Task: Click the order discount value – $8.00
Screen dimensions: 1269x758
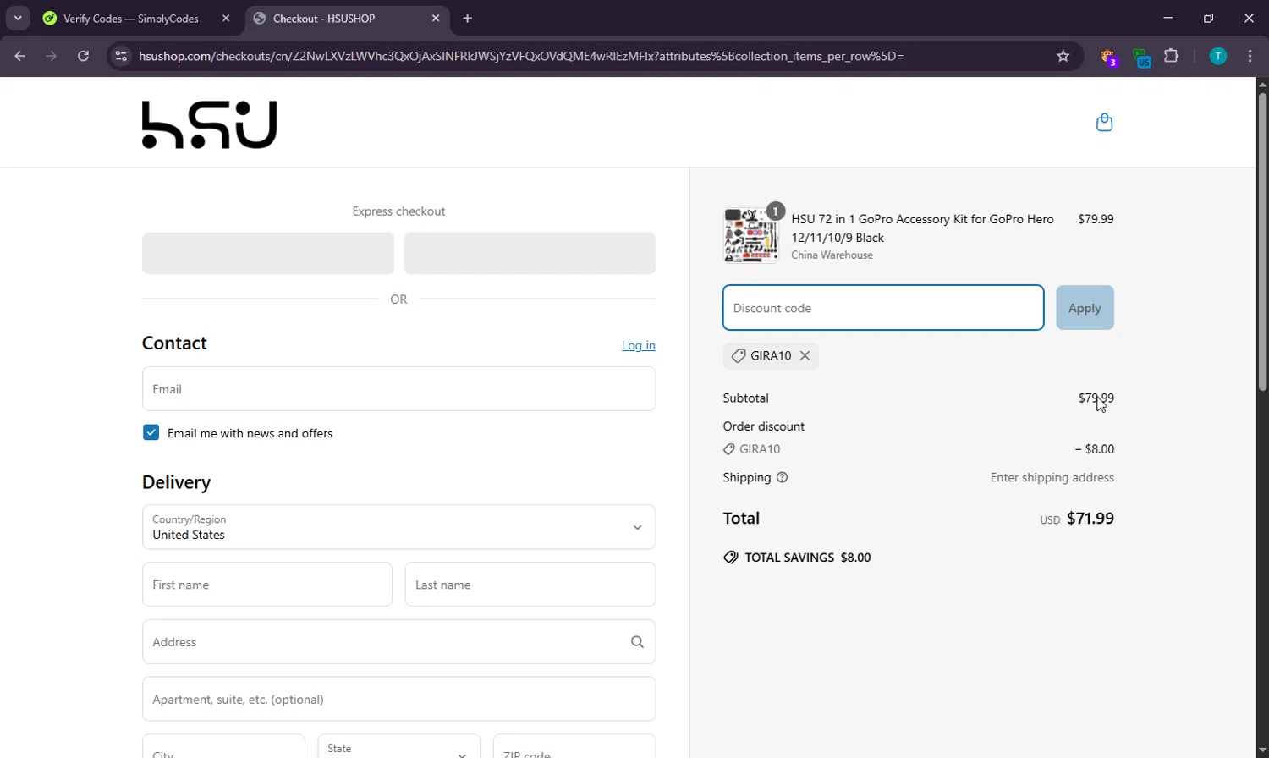Action: [x=1095, y=449]
